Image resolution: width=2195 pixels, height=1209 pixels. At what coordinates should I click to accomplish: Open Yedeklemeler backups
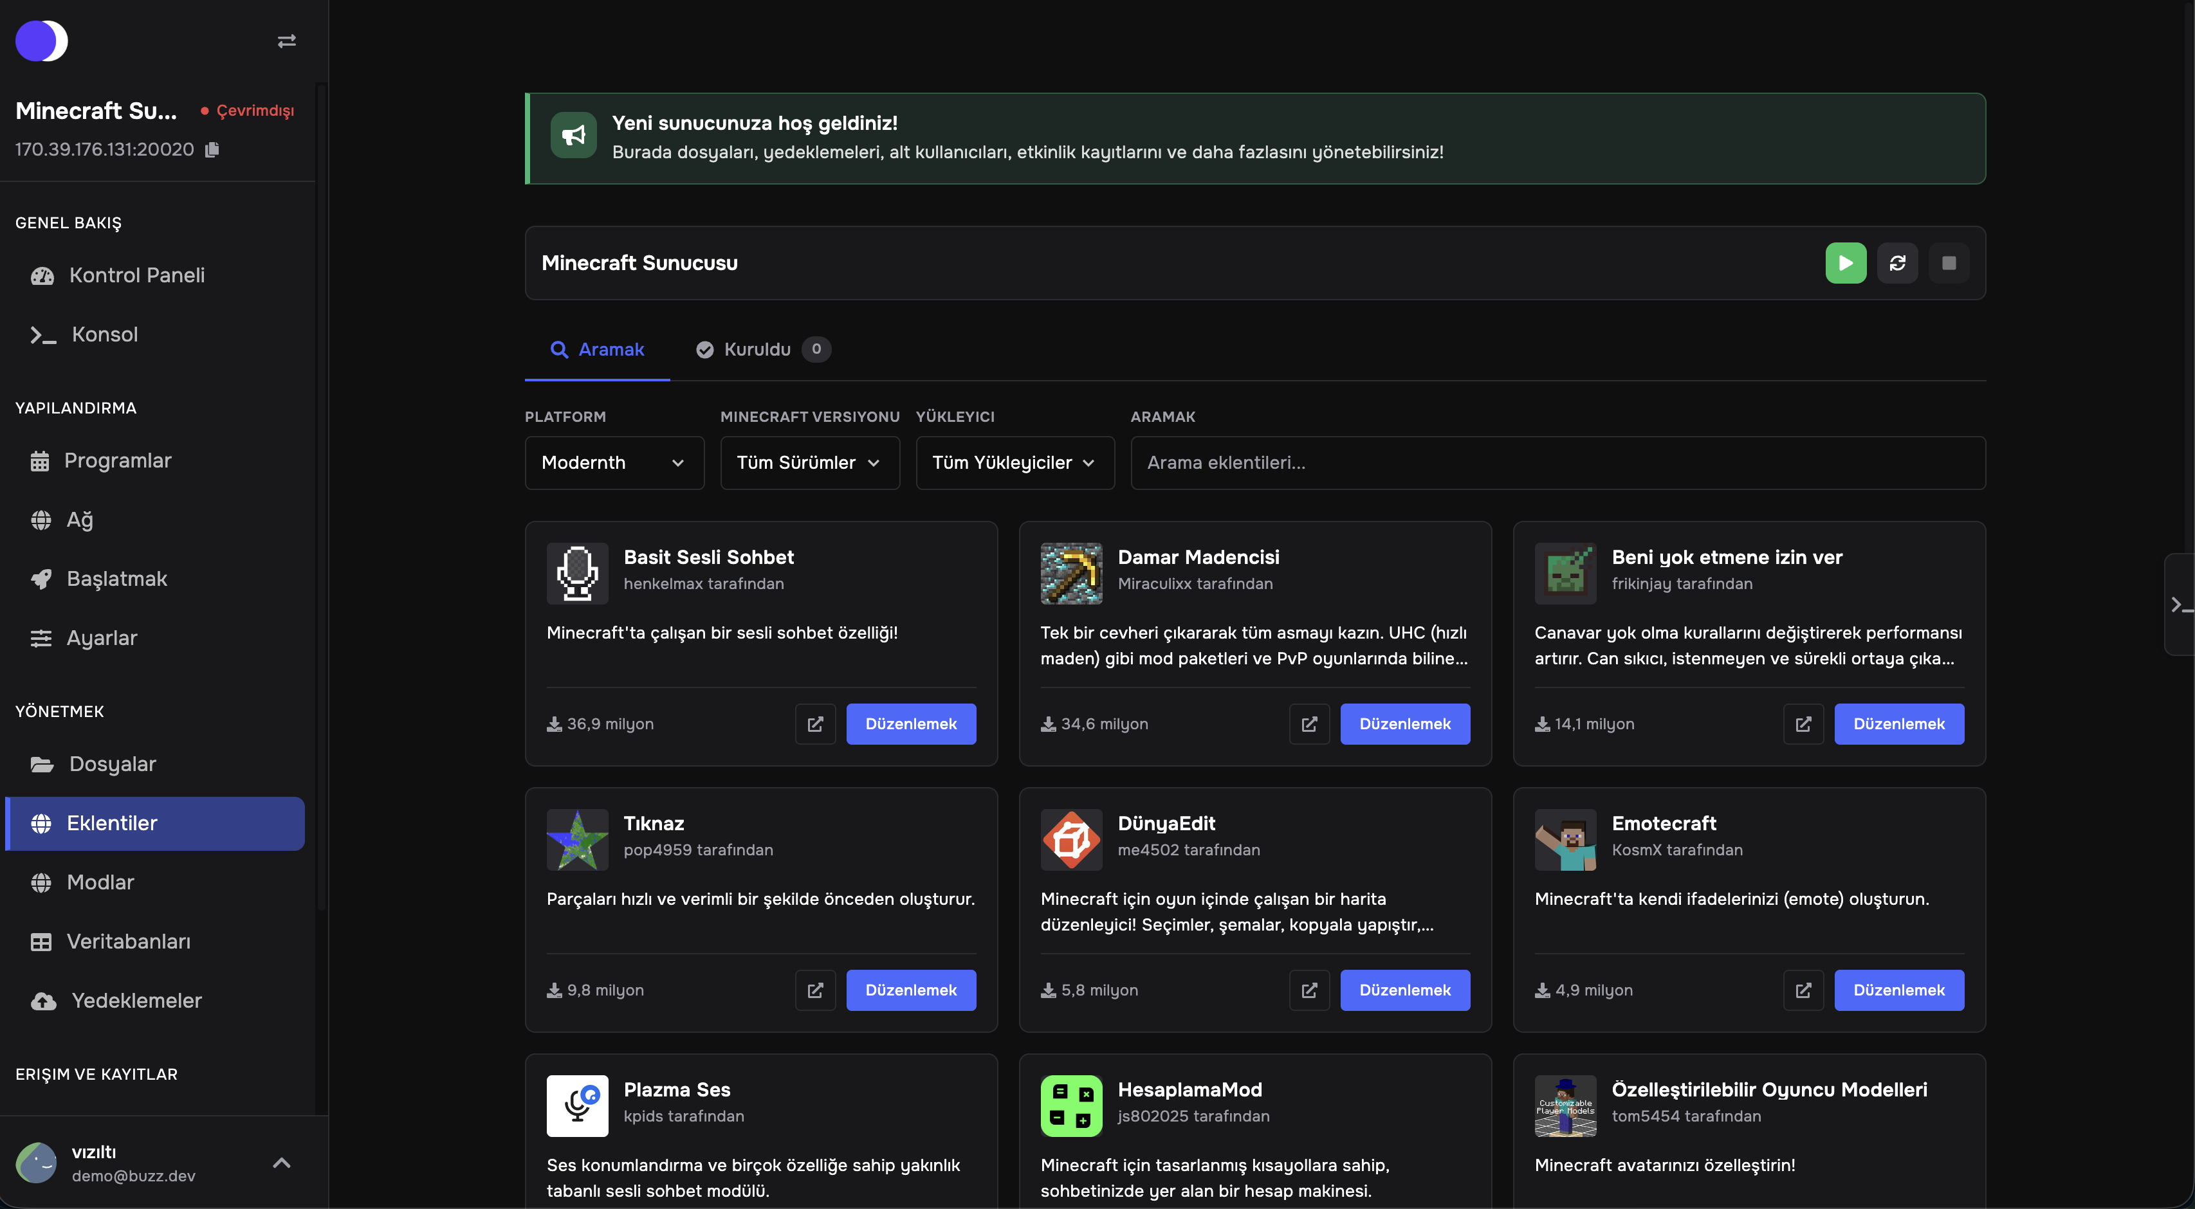tap(136, 1000)
